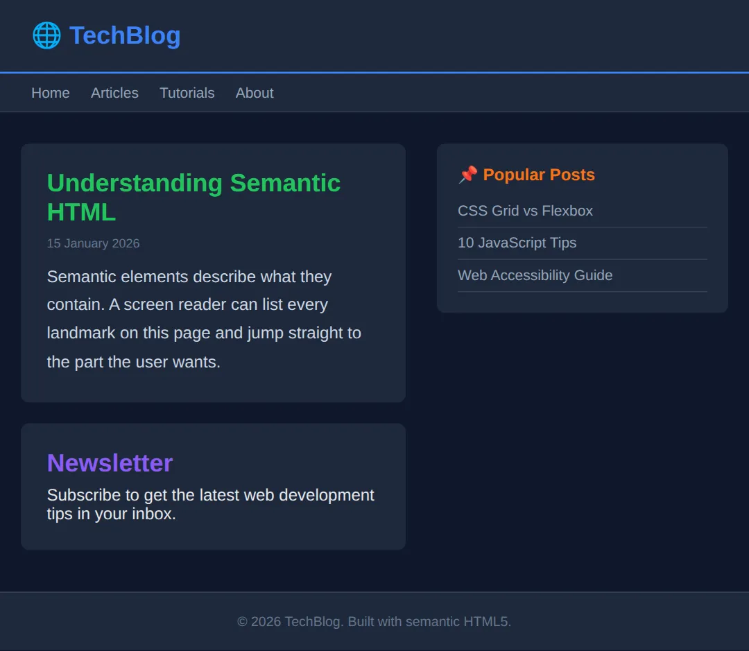
Task: Click the Understanding Semantic HTML heading
Action: (193, 198)
